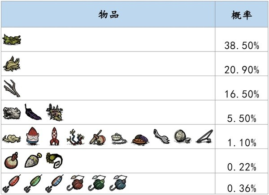This screenshot has height=195, width=269.
Task: Select the wire hanger icon
Action: click(204, 136)
